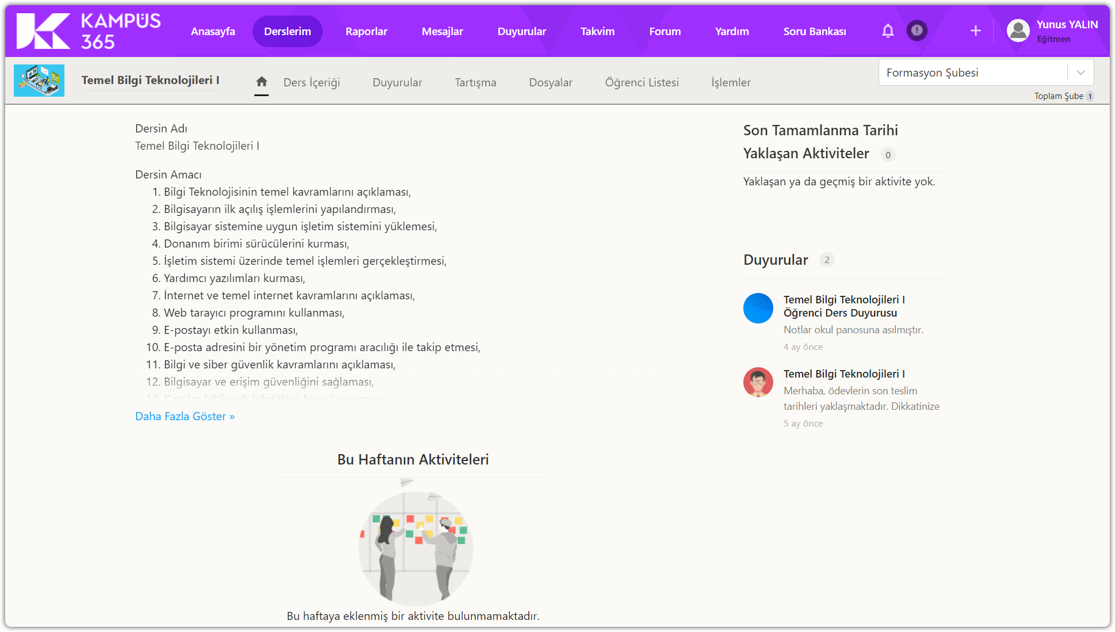Click the blue circle announcement avatar
The width and height of the screenshot is (1115, 632).
[758, 308]
